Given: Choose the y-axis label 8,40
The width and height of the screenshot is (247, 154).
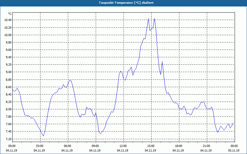Looking at the screenshot, I should (9, 95).
